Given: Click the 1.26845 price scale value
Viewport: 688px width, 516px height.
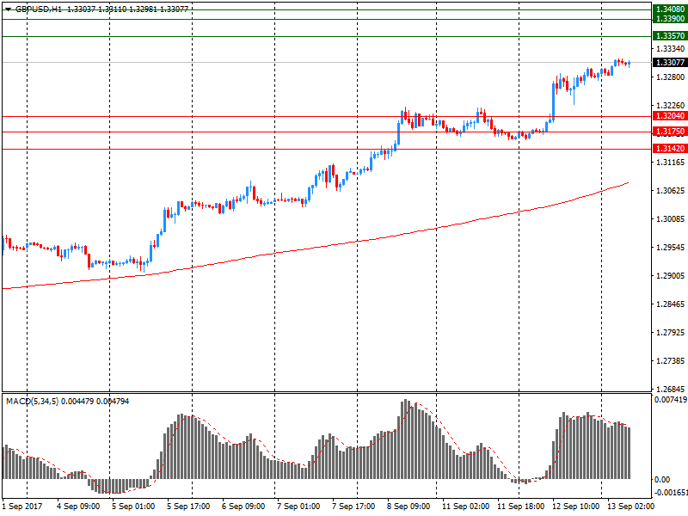Looking at the screenshot, I should [x=670, y=390].
